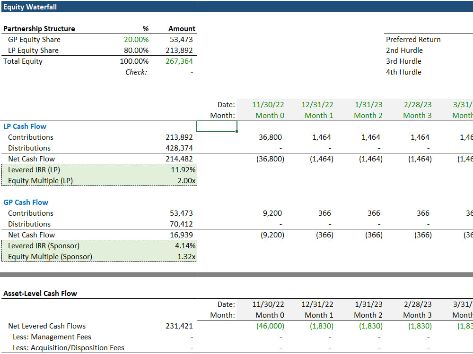Select GP net cash flow (366) under Month 3
The image size is (473, 354).
click(423, 235)
